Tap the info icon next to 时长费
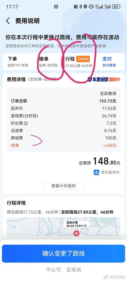The height and width of the screenshot is (281, 127). coord(26,123)
